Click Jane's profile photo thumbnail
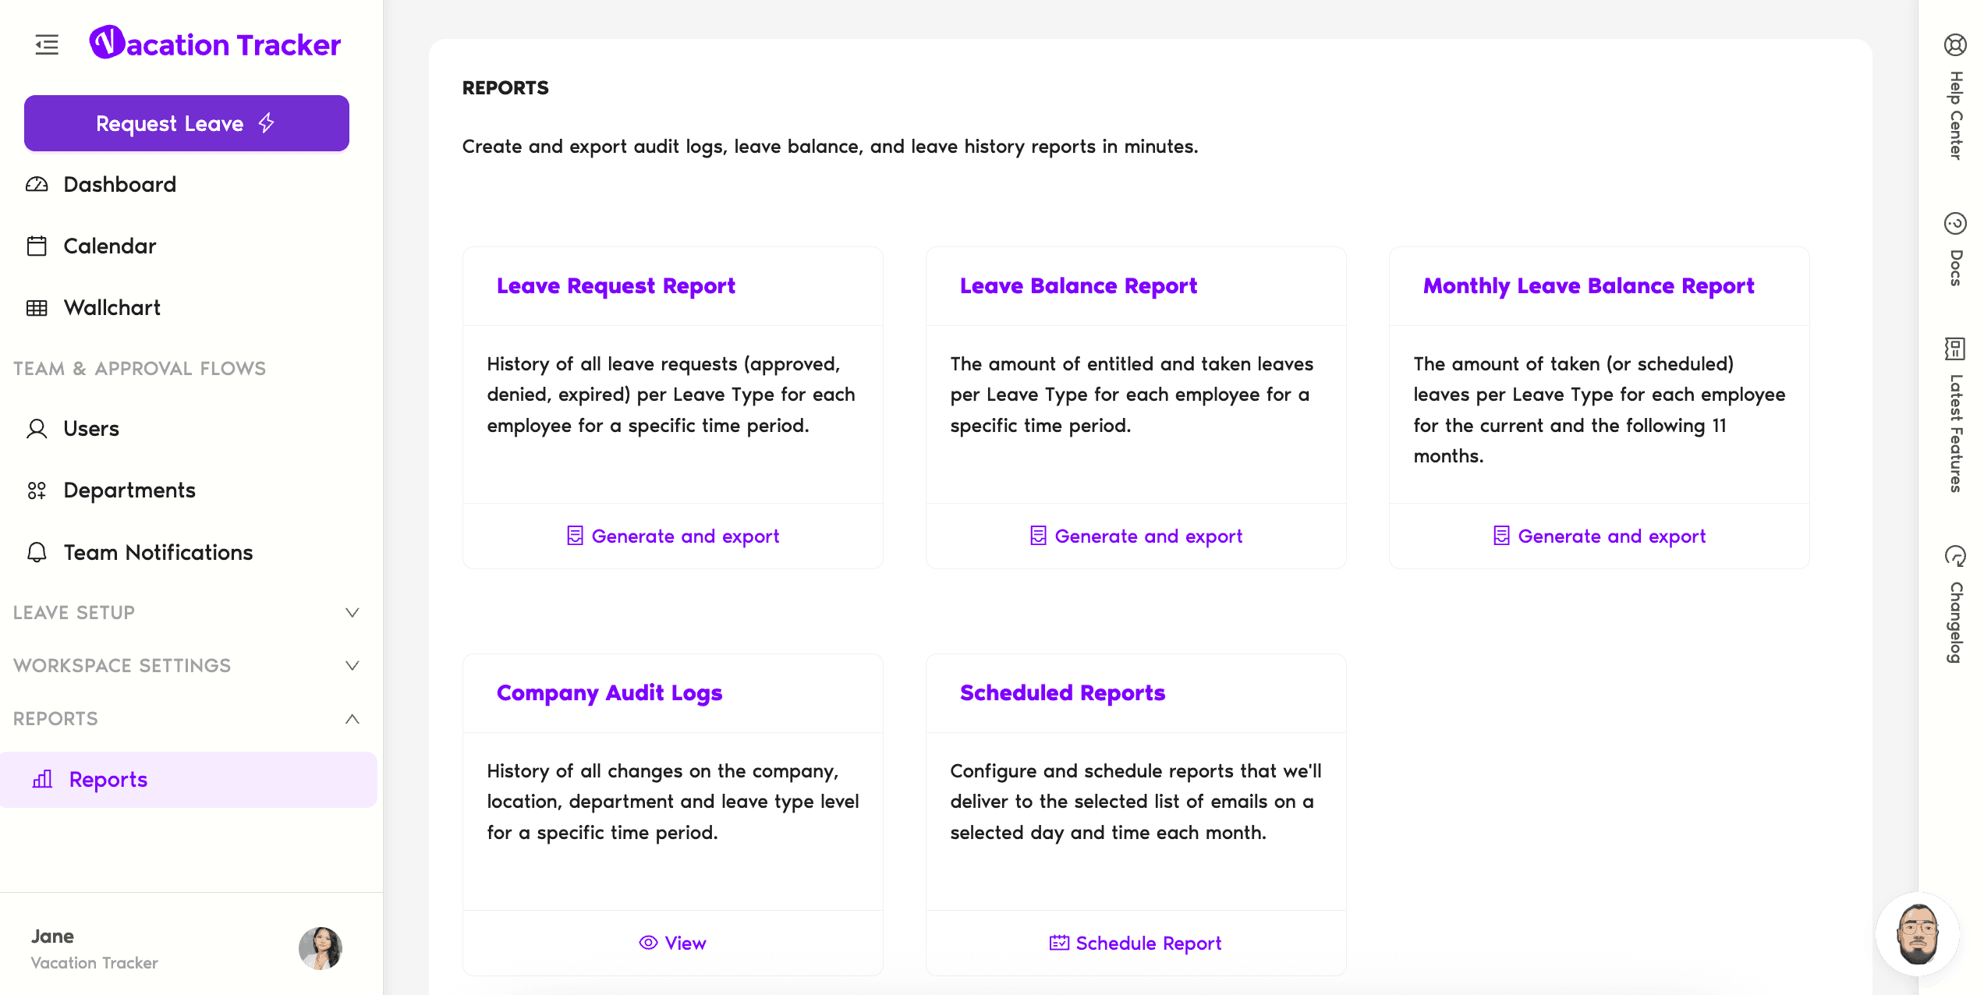The height and width of the screenshot is (995, 1984). pyautogui.click(x=321, y=948)
